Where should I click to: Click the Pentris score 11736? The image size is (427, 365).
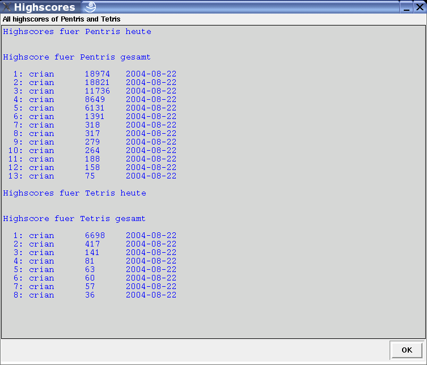(97, 91)
